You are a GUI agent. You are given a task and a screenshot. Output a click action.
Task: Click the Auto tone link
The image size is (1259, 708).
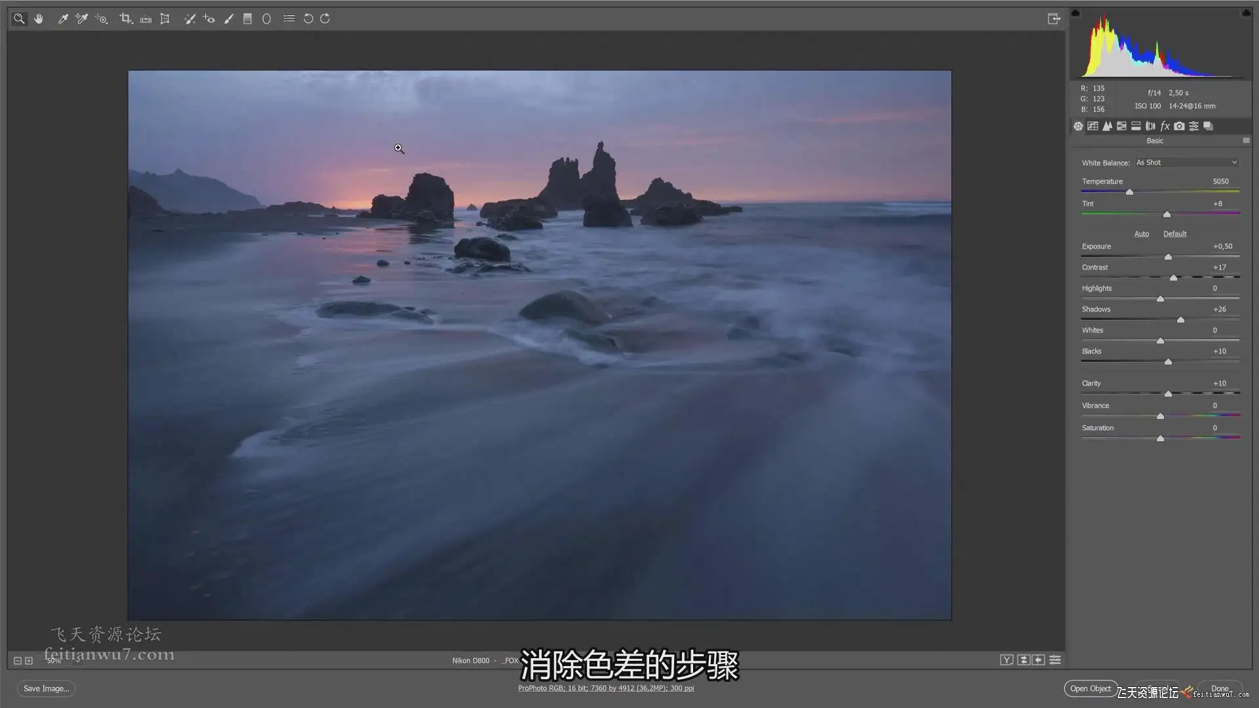tap(1142, 234)
